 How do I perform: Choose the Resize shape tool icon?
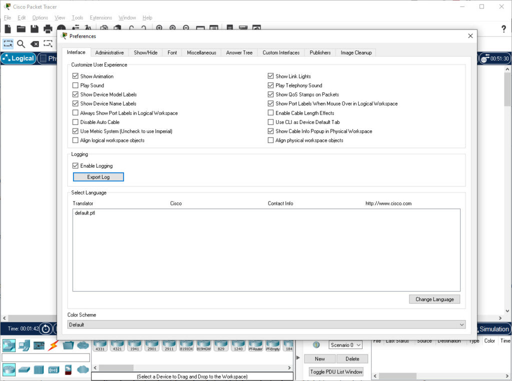(x=48, y=43)
